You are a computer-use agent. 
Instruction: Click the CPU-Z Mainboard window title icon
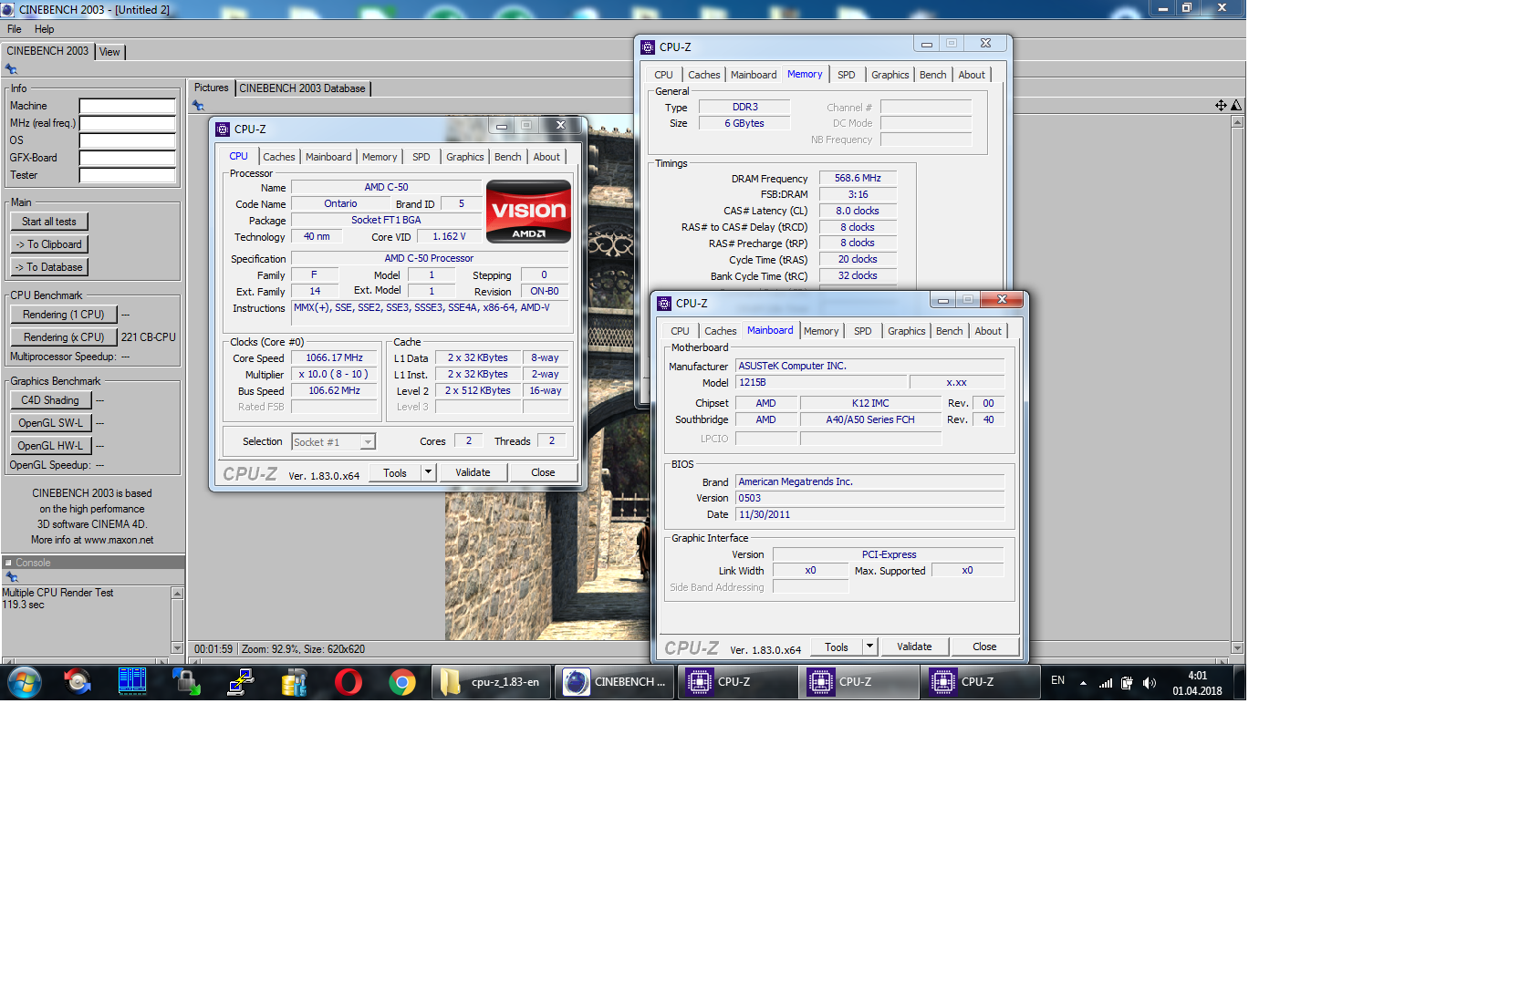click(x=664, y=304)
